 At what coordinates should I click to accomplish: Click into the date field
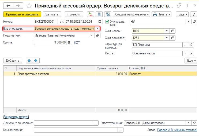81,22
